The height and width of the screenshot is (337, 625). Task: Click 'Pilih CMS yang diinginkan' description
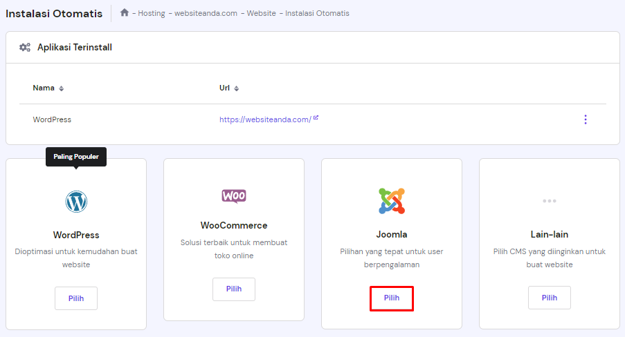pyautogui.click(x=550, y=258)
